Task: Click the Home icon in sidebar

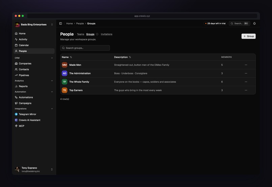Action: (x=16, y=33)
